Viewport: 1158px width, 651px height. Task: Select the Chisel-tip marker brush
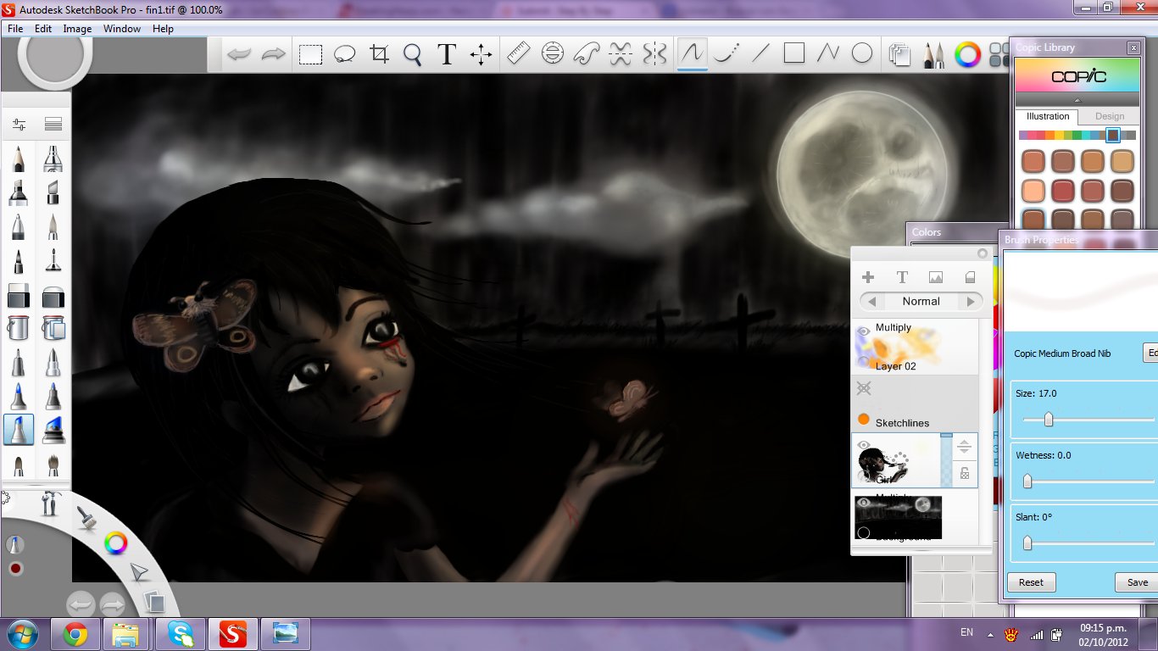19,192
